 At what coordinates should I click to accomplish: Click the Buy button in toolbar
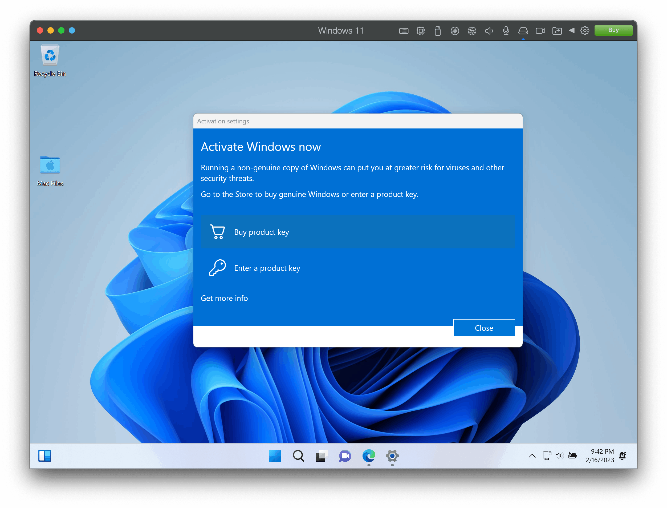click(x=614, y=30)
